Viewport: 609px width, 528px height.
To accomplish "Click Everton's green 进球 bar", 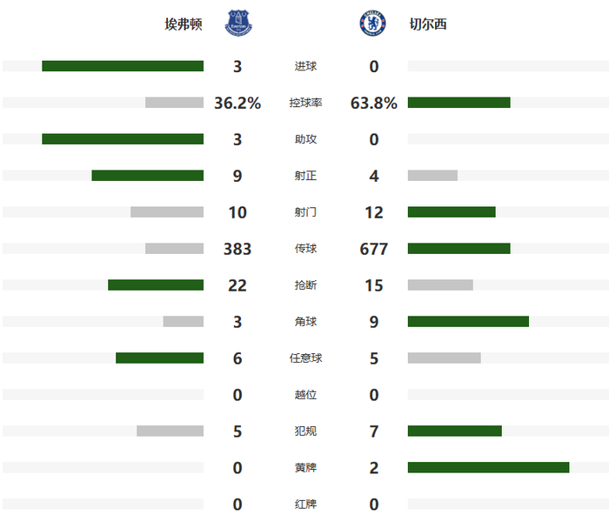I will tap(123, 66).
